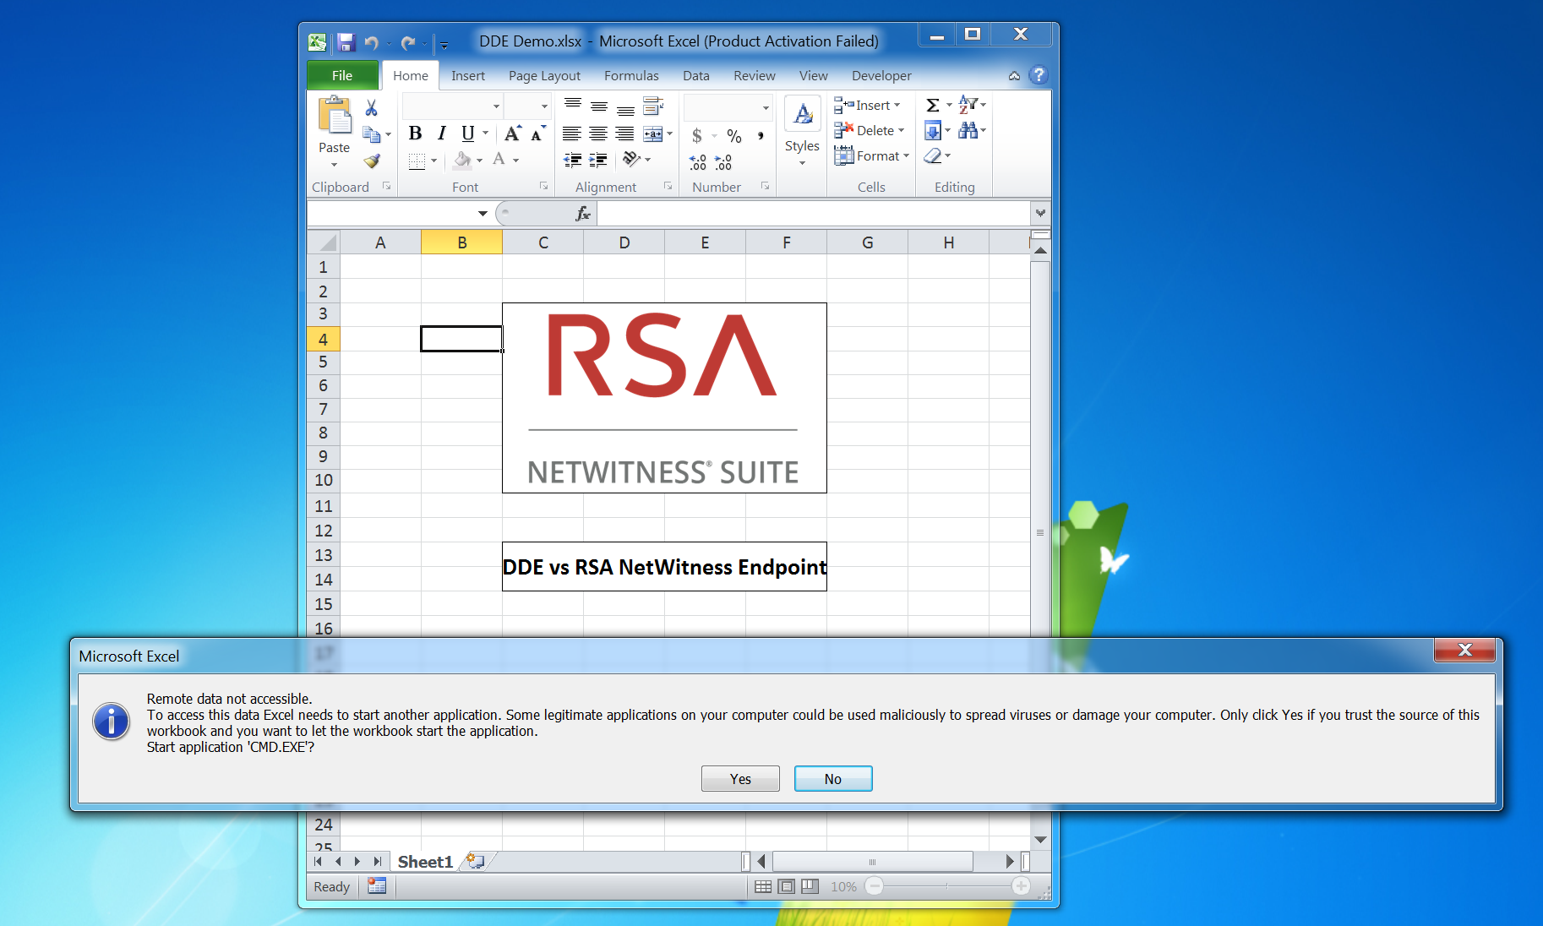
Task: Click the Percent Style icon
Action: [x=733, y=136]
